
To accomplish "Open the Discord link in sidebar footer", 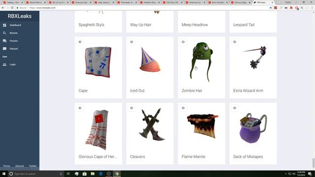I will tap(20, 166).
